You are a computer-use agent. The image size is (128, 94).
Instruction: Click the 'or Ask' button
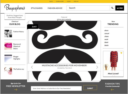coord(120,8)
